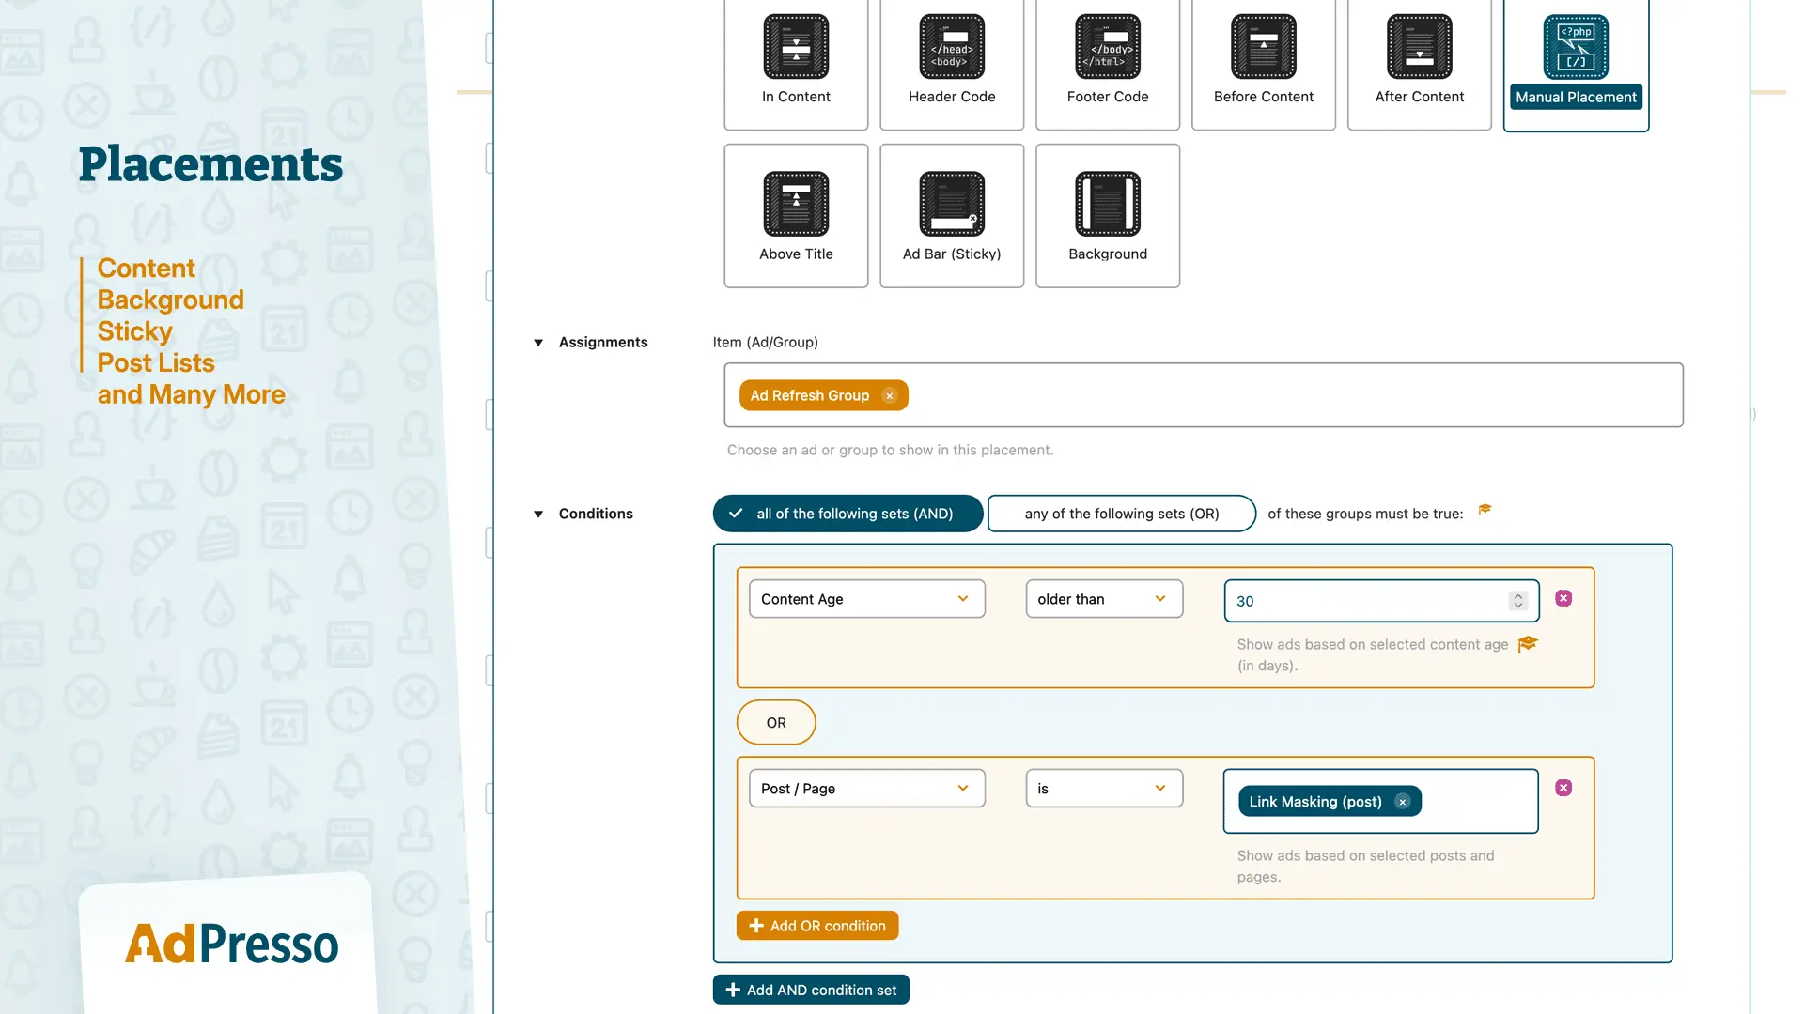
Task: Click the Link Masking (post) tag text
Action: pos(1315,802)
